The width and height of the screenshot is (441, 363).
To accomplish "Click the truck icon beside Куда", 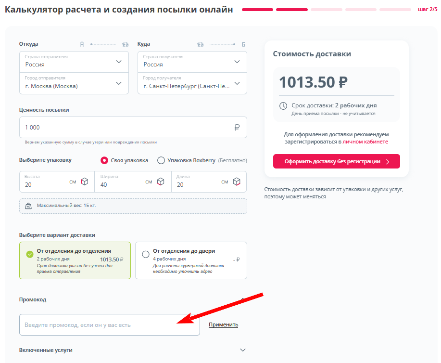I will [201, 44].
